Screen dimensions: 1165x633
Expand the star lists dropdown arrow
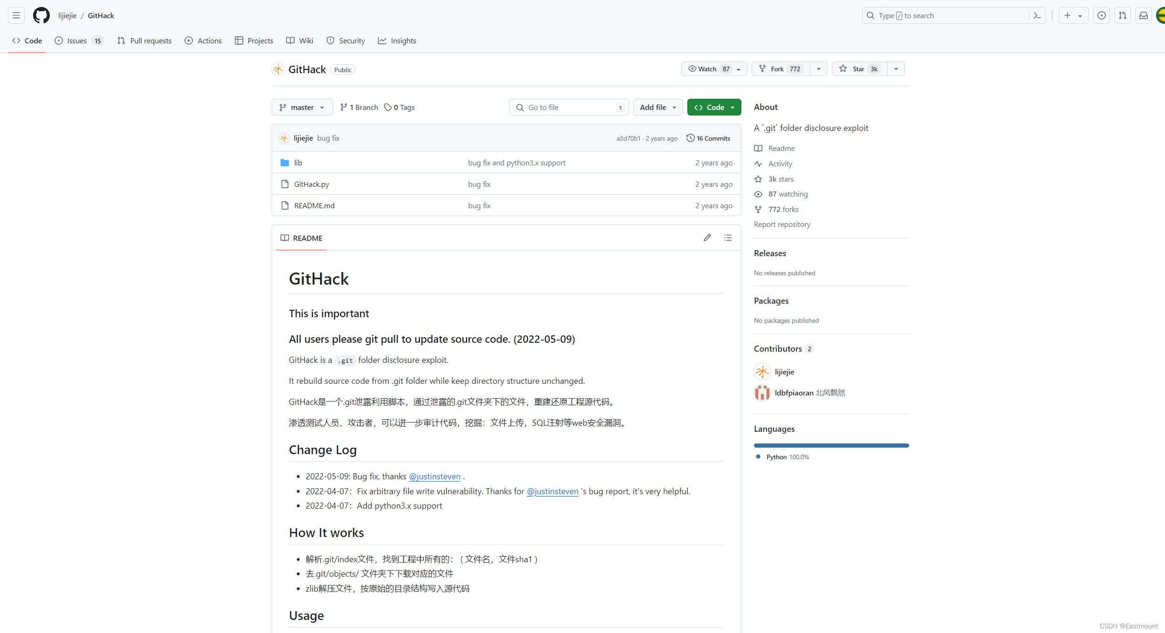(x=896, y=69)
